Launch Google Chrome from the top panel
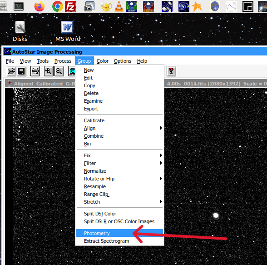Image resolution: width=267 pixels, height=265 pixels. point(58,6)
